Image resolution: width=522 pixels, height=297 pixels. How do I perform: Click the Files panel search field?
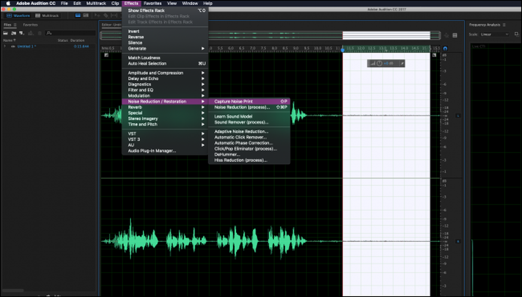click(71, 33)
